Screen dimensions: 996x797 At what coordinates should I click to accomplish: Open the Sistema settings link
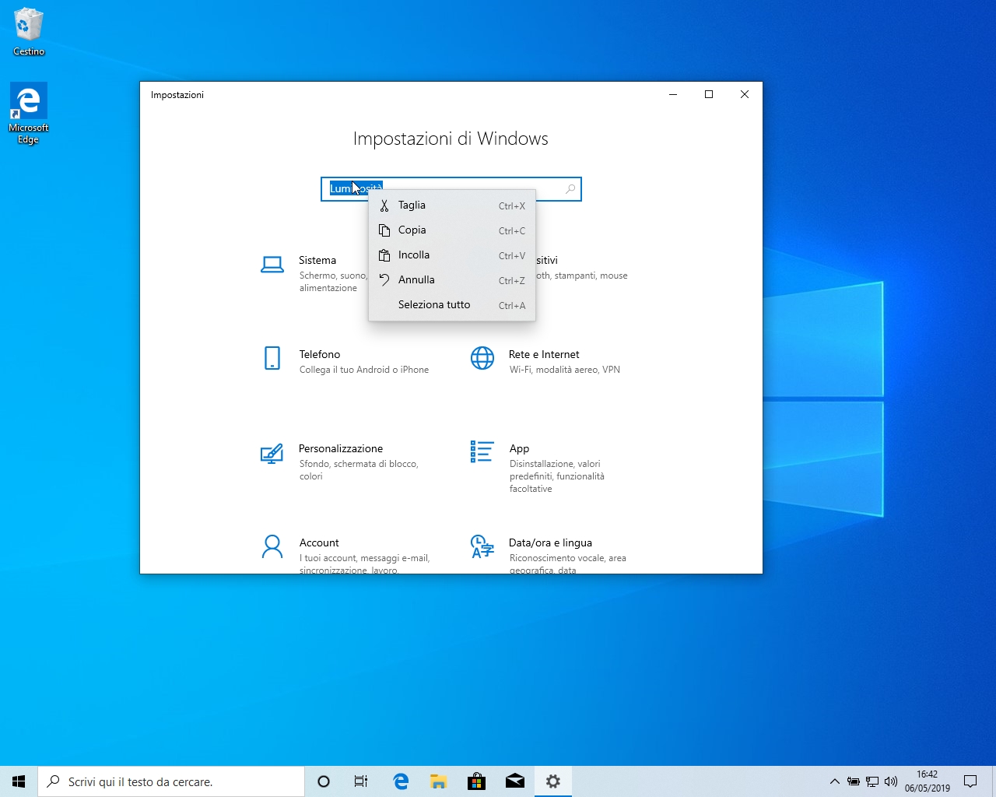coord(317,260)
